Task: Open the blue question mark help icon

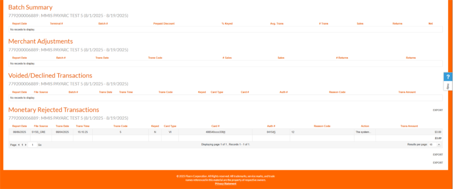Action: click(x=448, y=77)
